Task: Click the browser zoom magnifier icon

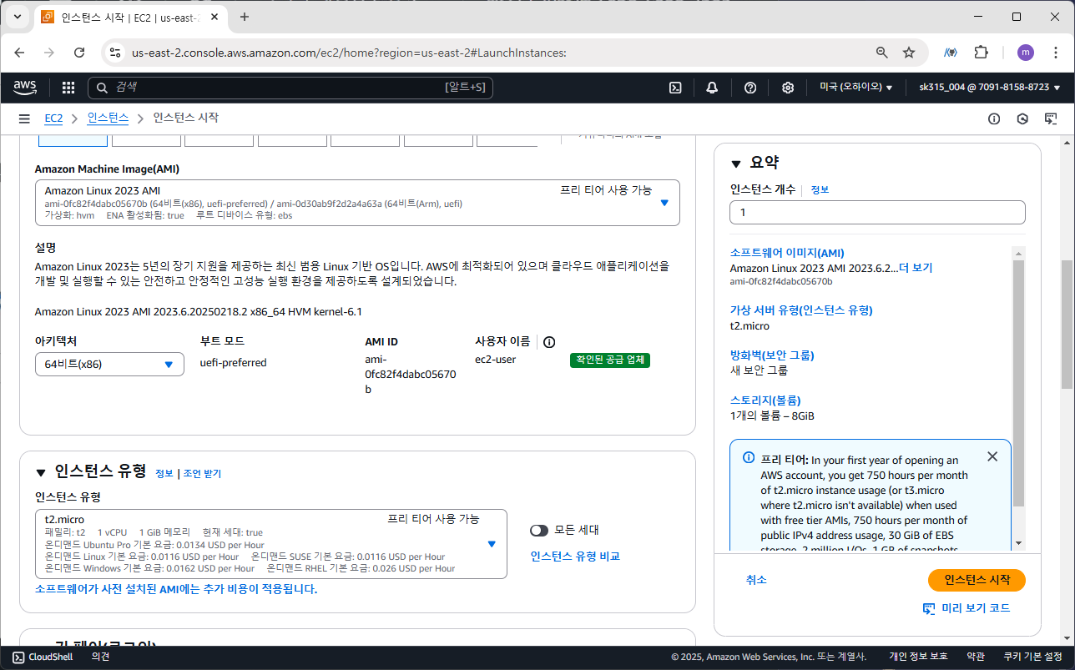Action: (882, 53)
